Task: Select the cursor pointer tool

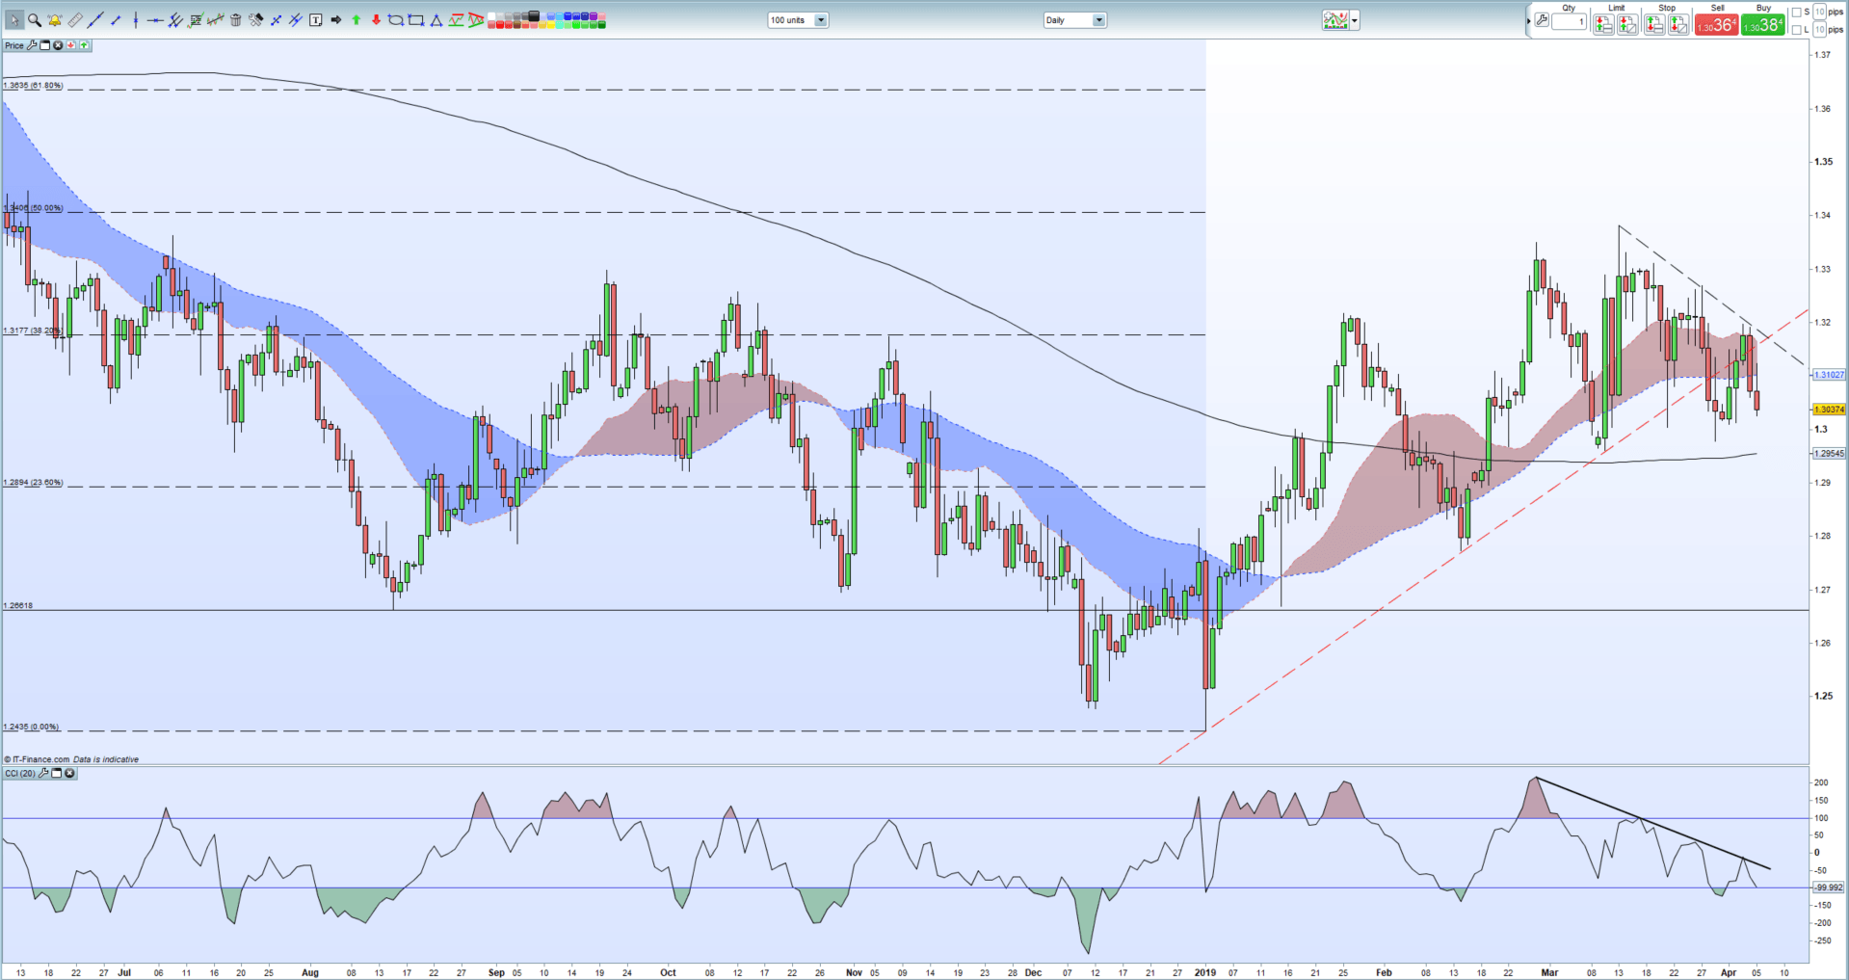Action: point(14,20)
